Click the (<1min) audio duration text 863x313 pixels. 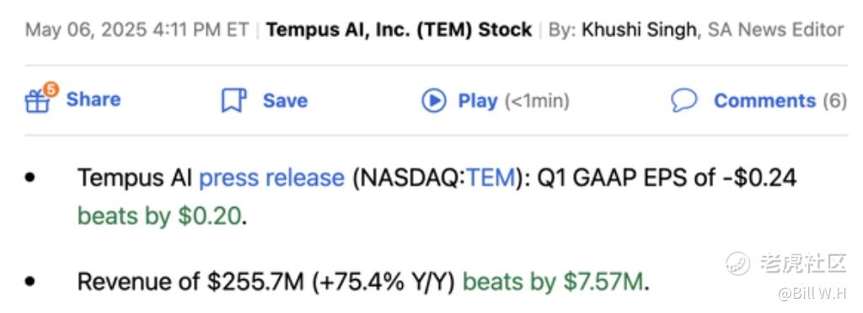[537, 101]
